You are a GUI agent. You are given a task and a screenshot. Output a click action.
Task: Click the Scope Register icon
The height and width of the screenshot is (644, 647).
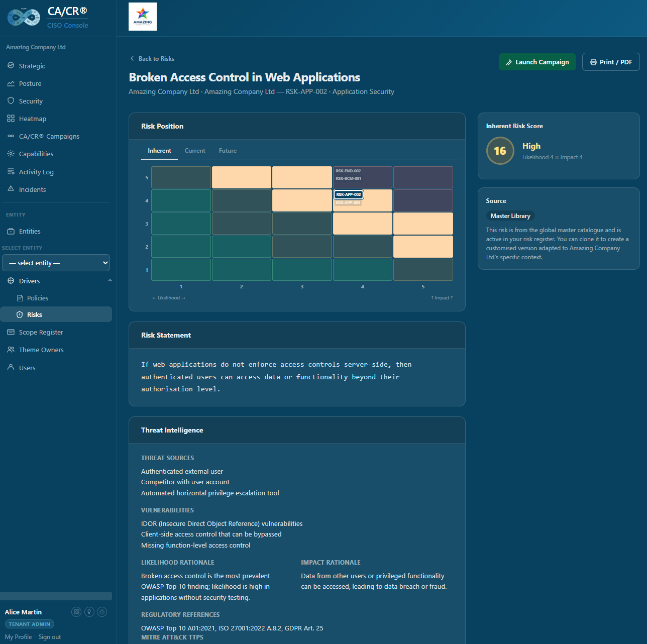[11, 332]
